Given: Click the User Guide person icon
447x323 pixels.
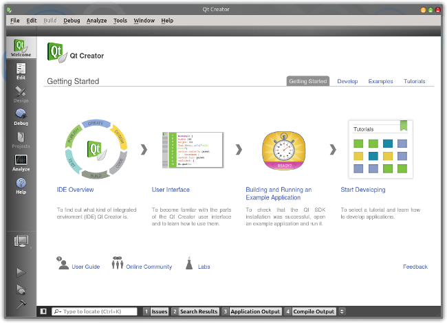Looking at the screenshot, I should click(x=63, y=263).
